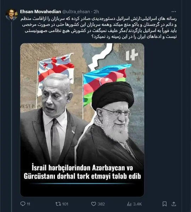191x212 pixels.
Task: Open the @ultra_ehsan handle link
Action: [76, 12]
